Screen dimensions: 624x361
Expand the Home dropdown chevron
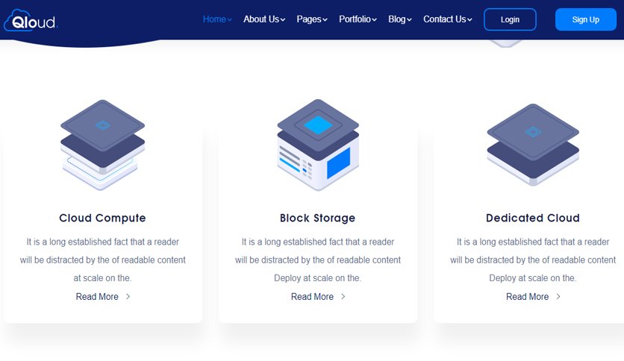[x=230, y=20]
